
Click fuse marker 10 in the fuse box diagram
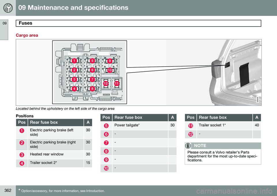pos(110,70)
